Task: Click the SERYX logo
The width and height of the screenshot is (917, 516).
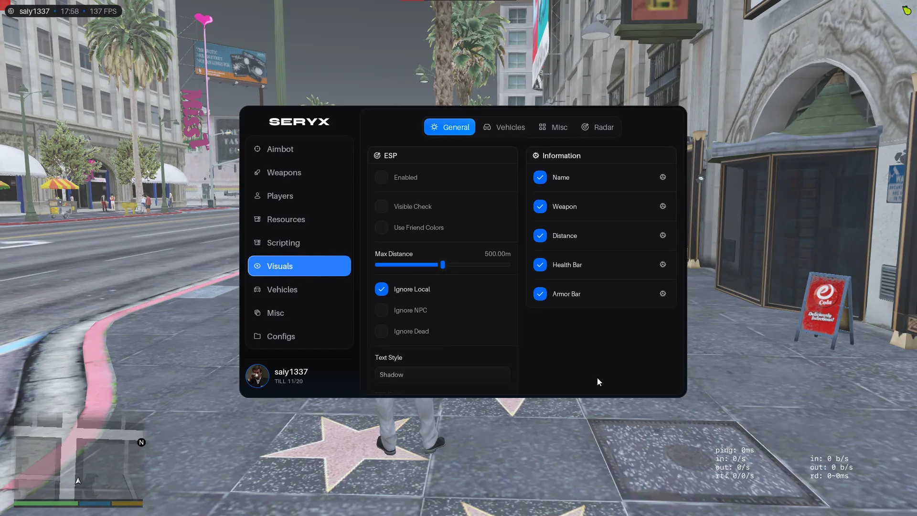Action: point(299,122)
